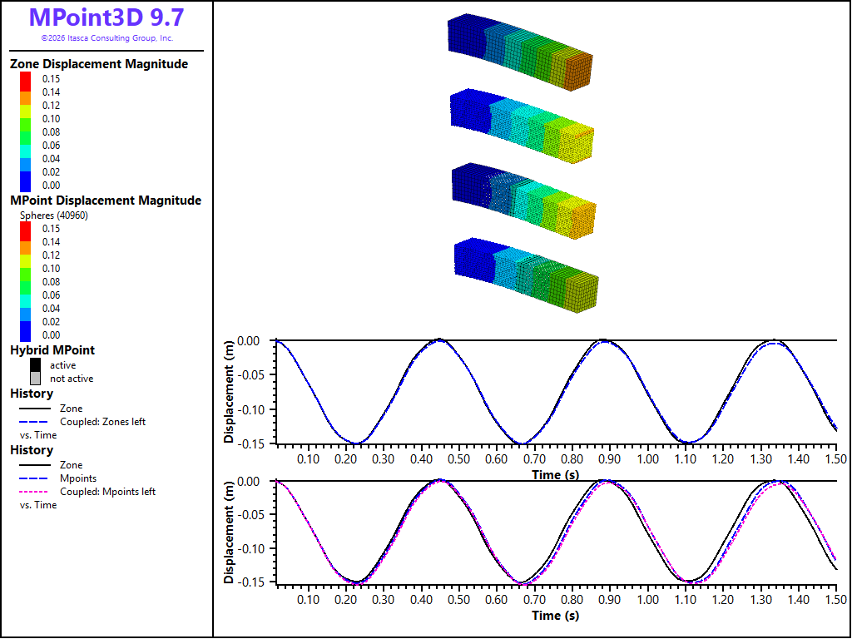Click the Spheres (40960) label
Screen dimensions: 852x639
(x=54, y=215)
